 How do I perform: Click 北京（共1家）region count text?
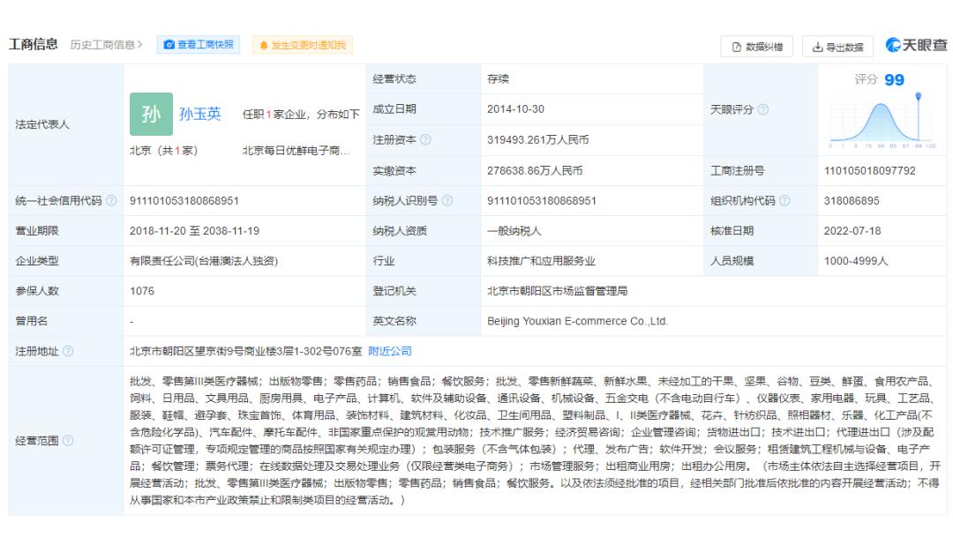[x=165, y=149]
